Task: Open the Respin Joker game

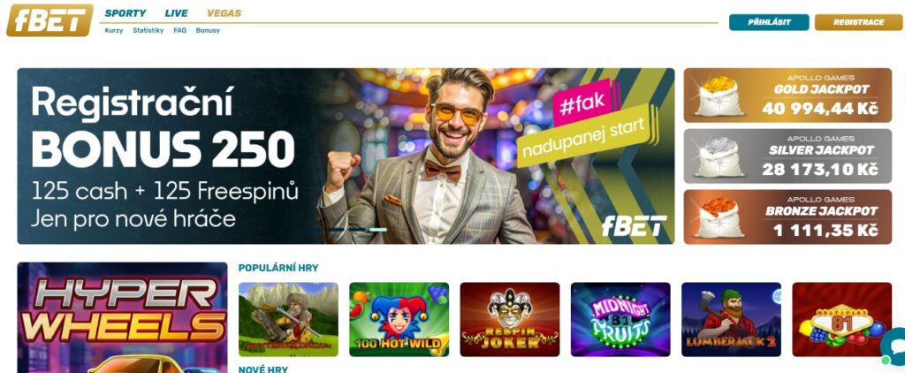Action: [510, 319]
